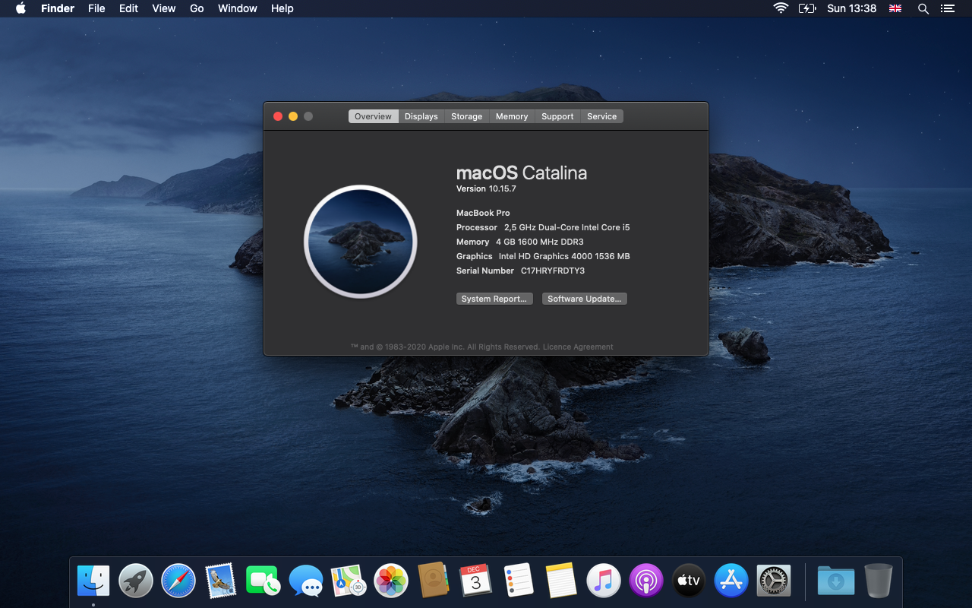Open the Wi-Fi status menu
This screenshot has width=972, height=608.
(x=781, y=8)
